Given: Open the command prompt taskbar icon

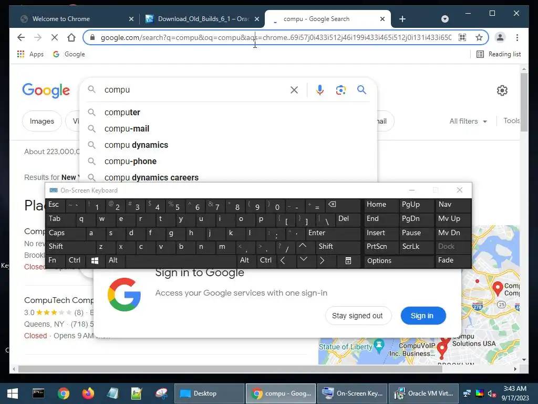Looking at the screenshot, I should pos(38,393).
